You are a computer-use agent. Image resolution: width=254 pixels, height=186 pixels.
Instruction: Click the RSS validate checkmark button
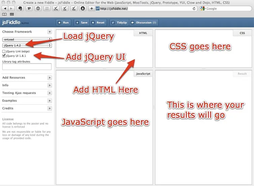coord(74,9)
